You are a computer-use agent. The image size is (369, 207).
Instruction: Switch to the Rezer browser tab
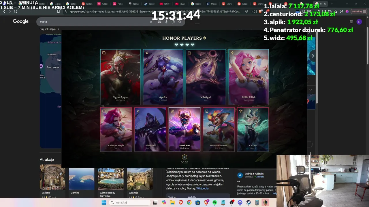pyautogui.click(x=87, y=4)
